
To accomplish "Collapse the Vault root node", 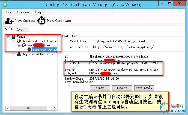I will coord(8,37).
